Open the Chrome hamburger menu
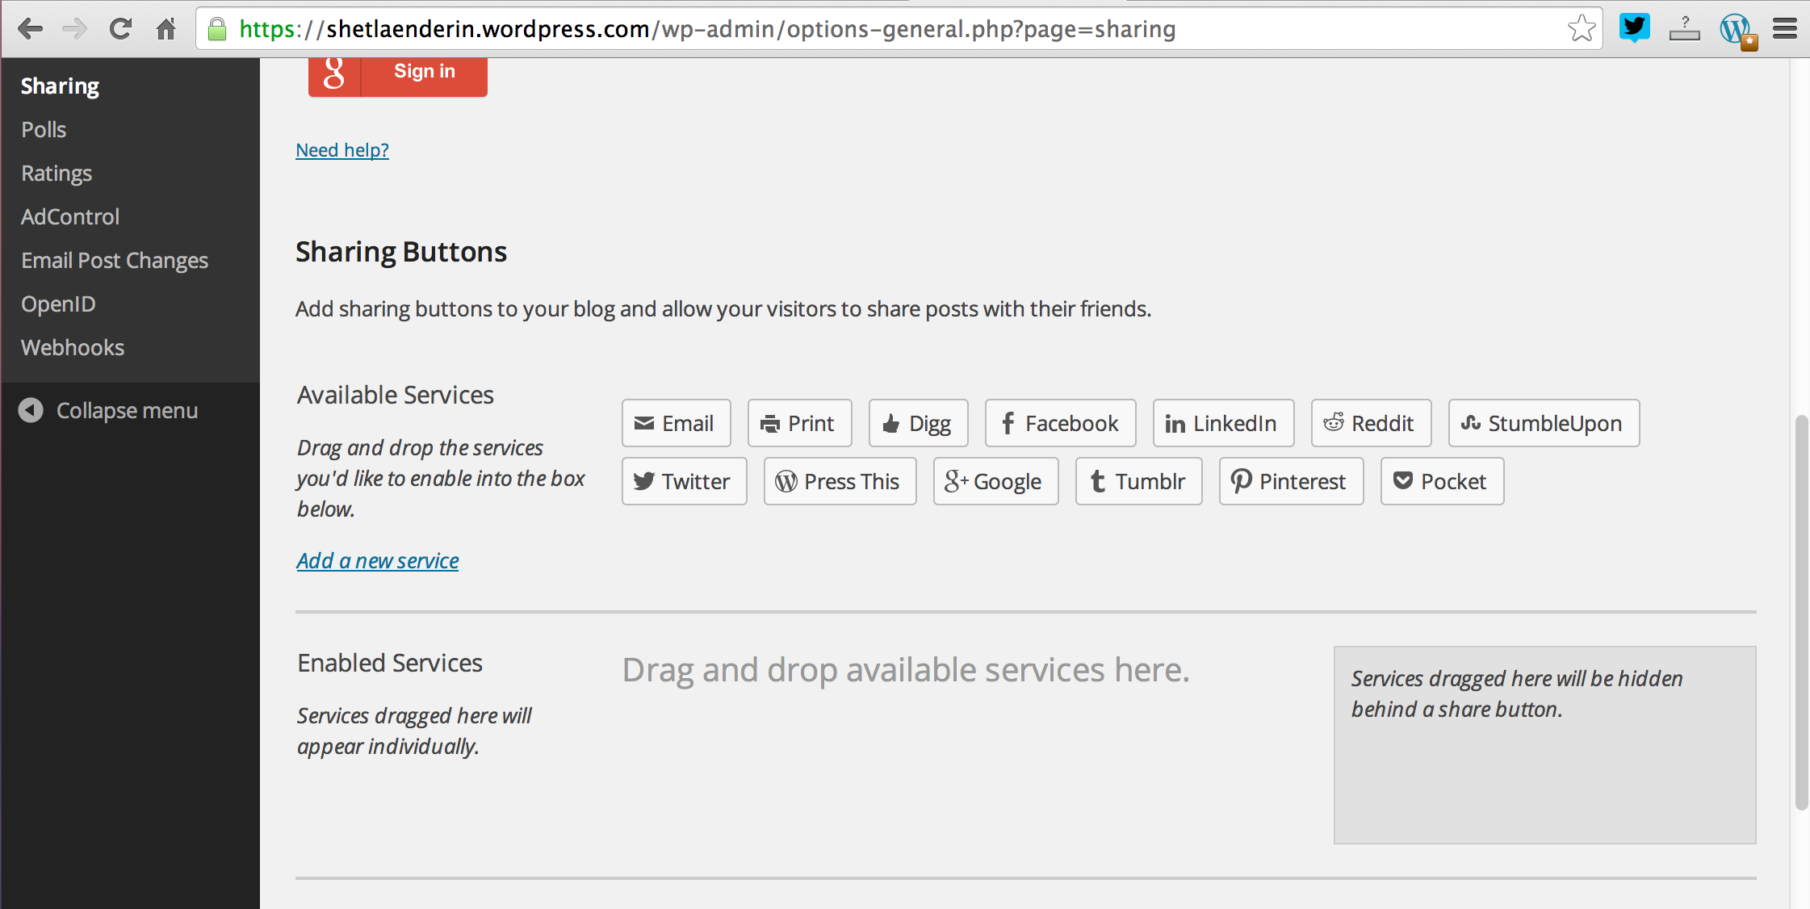This screenshot has width=1810, height=909. [x=1785, y=29]
